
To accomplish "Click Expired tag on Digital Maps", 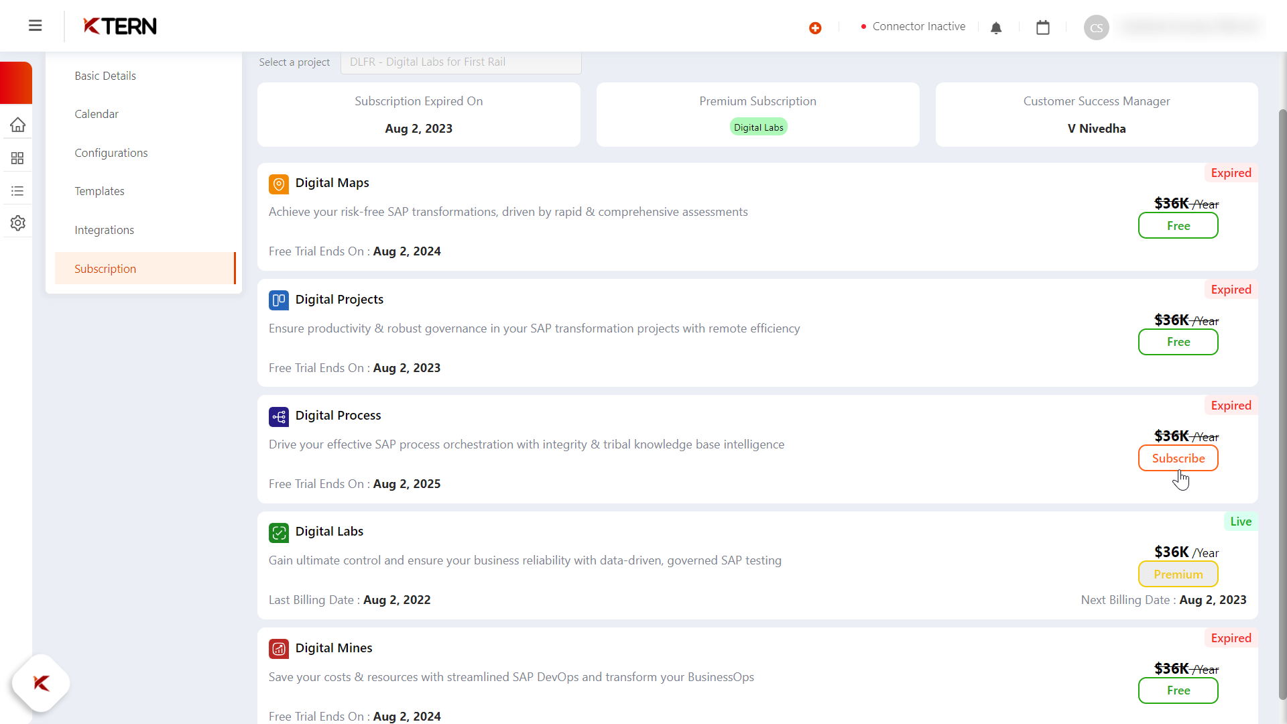I will (x=1231, y=173).
